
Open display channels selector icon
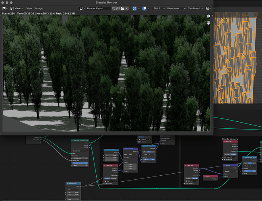coord(208,8)
